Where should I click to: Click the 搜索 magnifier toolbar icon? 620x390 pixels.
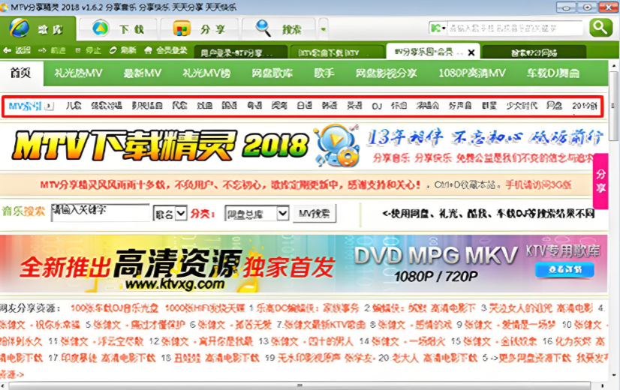coord(263,28)
